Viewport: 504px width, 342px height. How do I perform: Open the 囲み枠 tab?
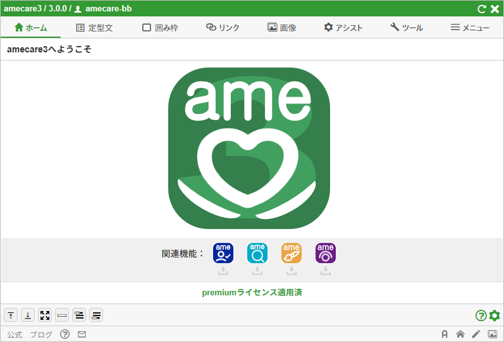click(x=161, y=28)
